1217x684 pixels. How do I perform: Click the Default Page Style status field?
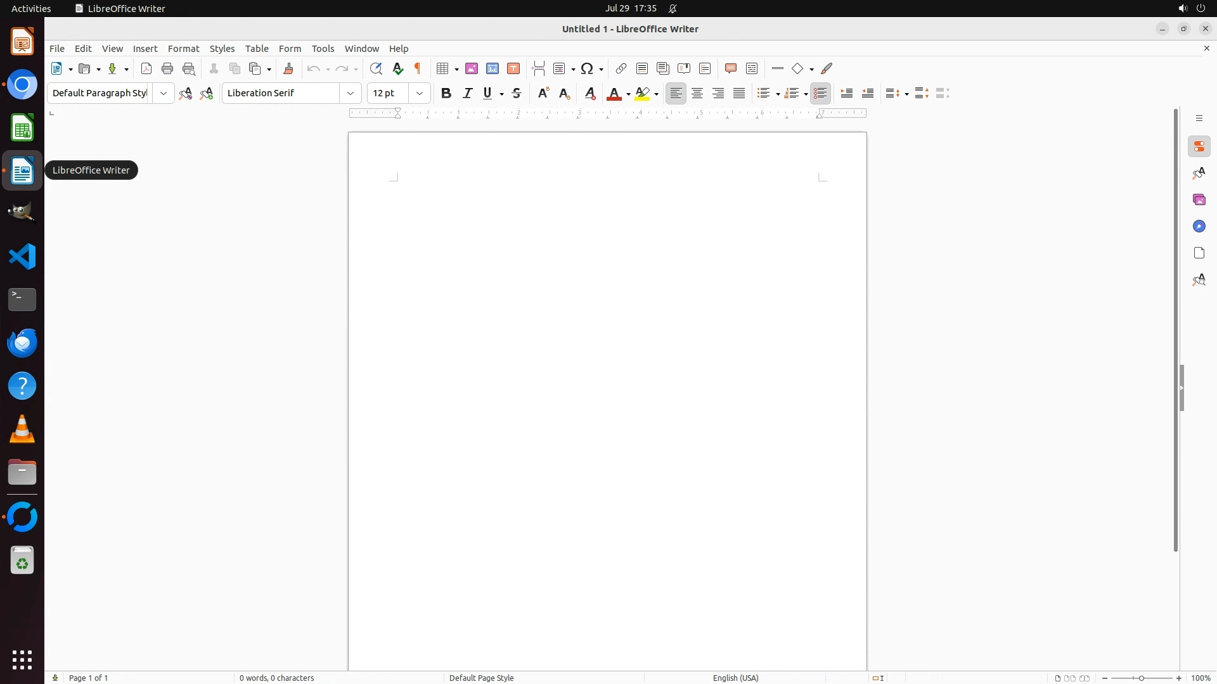click(481, 678)
